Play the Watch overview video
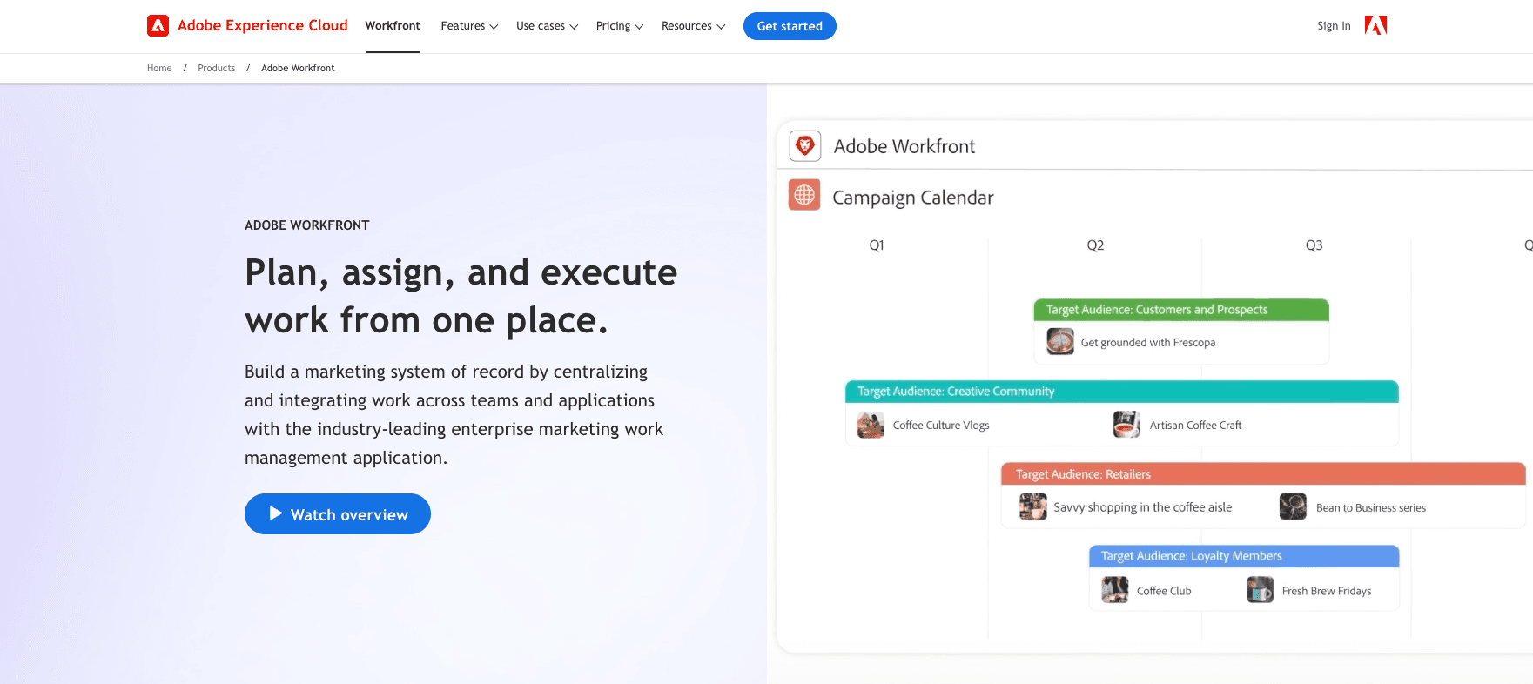The height and width of the screenshot is (684, 1533). 338,514
